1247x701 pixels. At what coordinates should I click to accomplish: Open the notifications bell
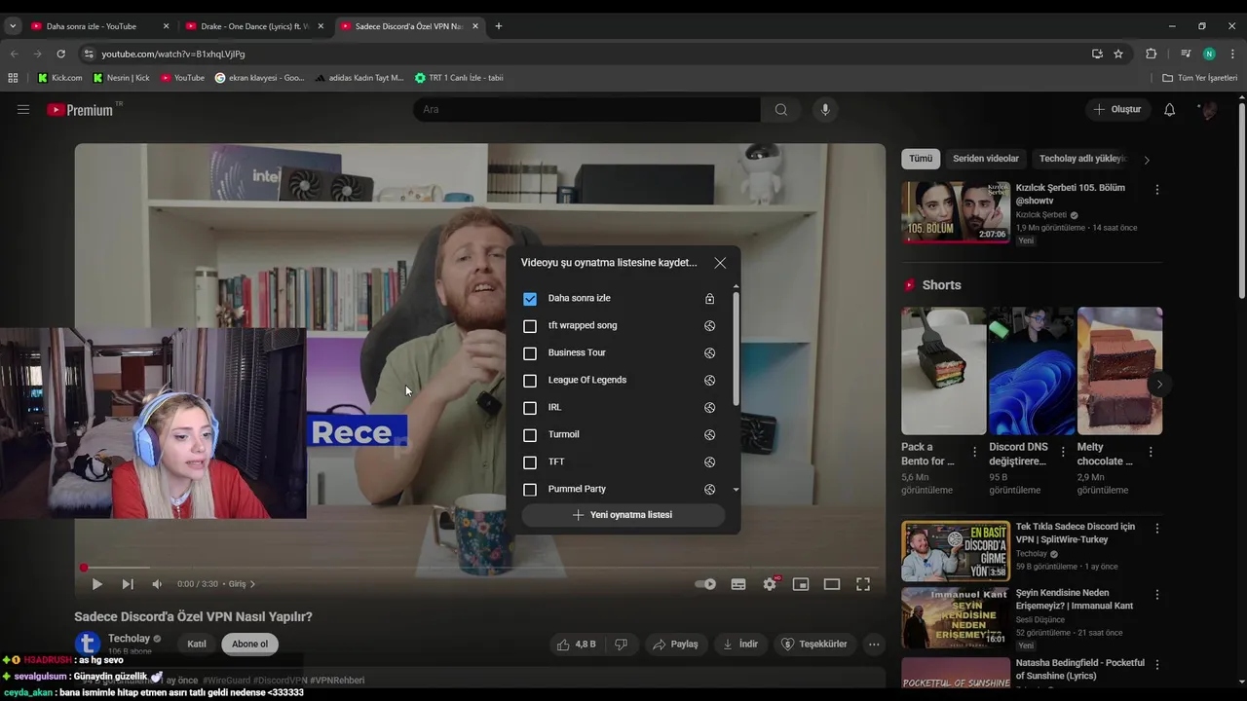(1169, 110)
